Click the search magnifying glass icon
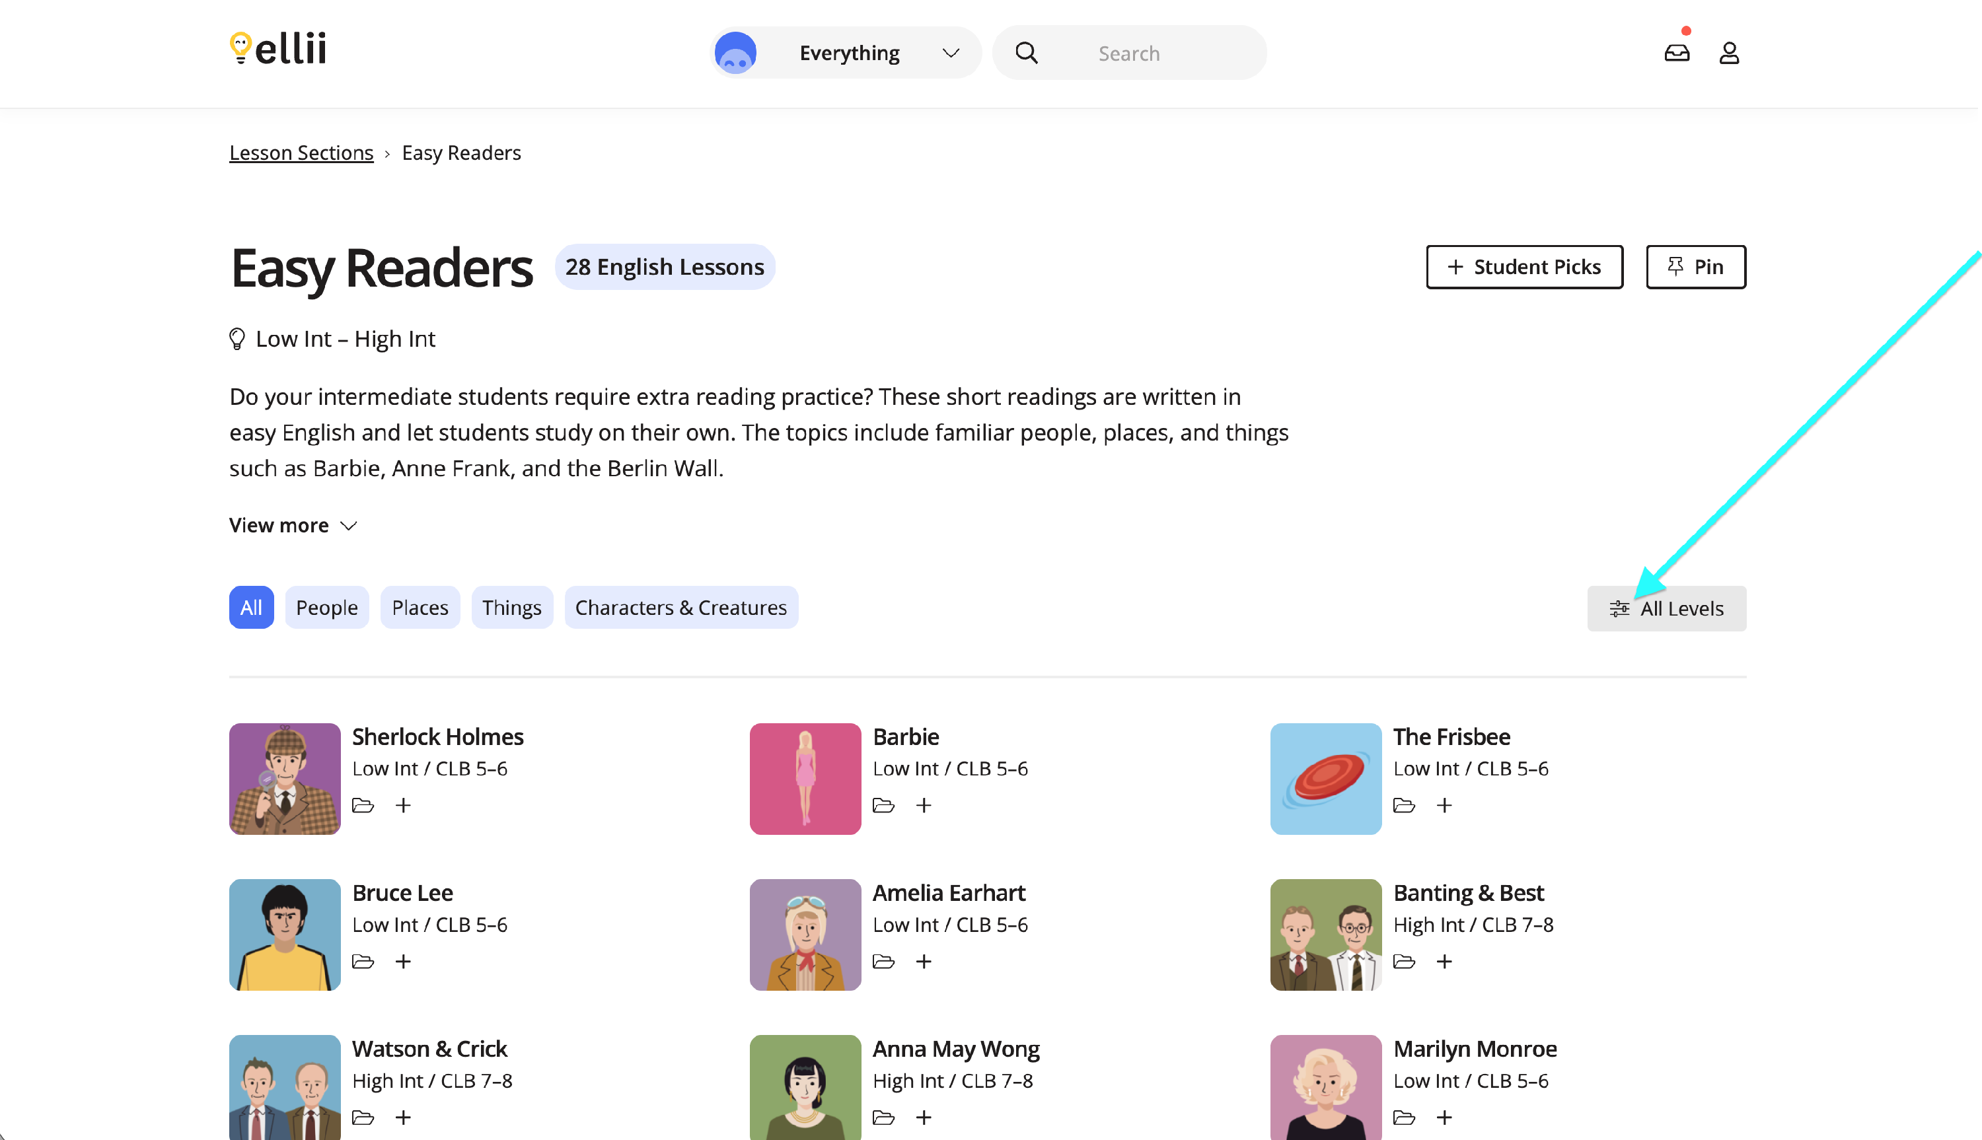The height and width of the screenshot is (1140, 1982). click(1026, 52)
